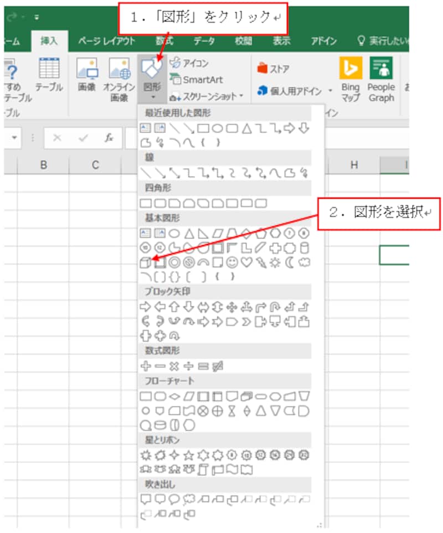Insert a 画像 from file
Screen dimensions: 443x533
pos(86,79)
